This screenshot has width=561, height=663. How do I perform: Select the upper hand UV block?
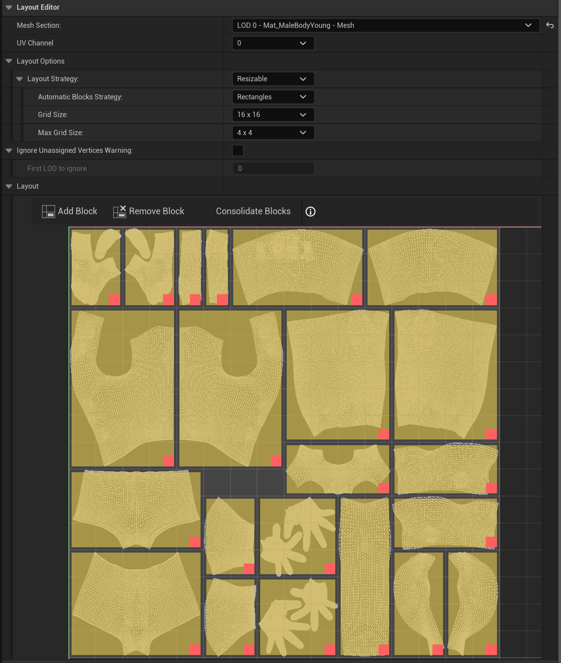click(298, 536)
